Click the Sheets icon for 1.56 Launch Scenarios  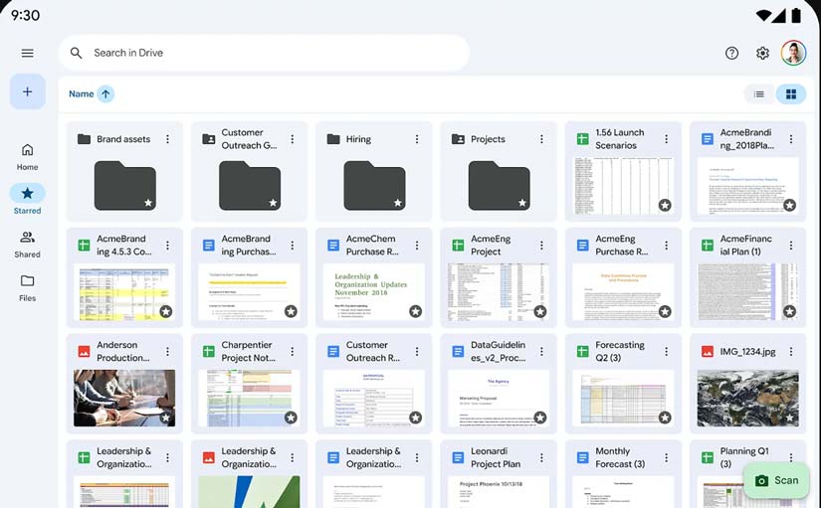[582, 139]
